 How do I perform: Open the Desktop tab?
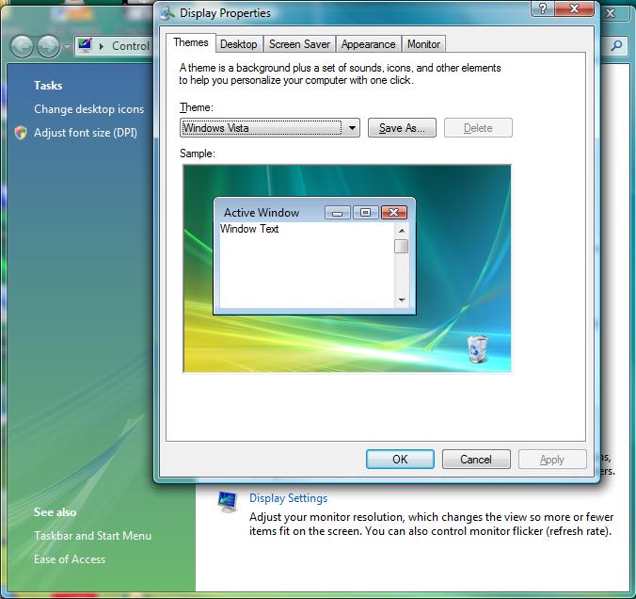pyautogui.click(x=239, y=44)
